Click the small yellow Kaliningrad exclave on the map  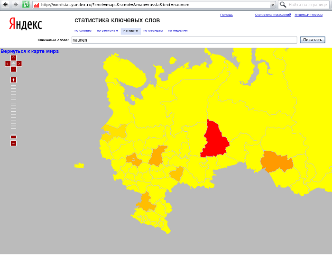point(79,165)
